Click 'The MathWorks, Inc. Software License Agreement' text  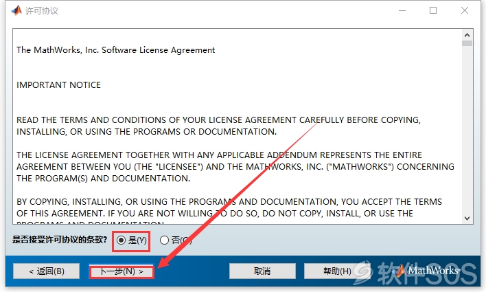coord(115,50)
